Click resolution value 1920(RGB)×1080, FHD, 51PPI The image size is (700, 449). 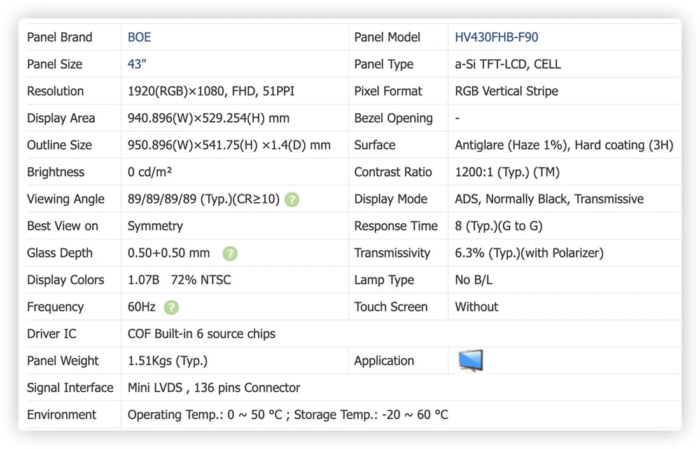tap(211, 91)
